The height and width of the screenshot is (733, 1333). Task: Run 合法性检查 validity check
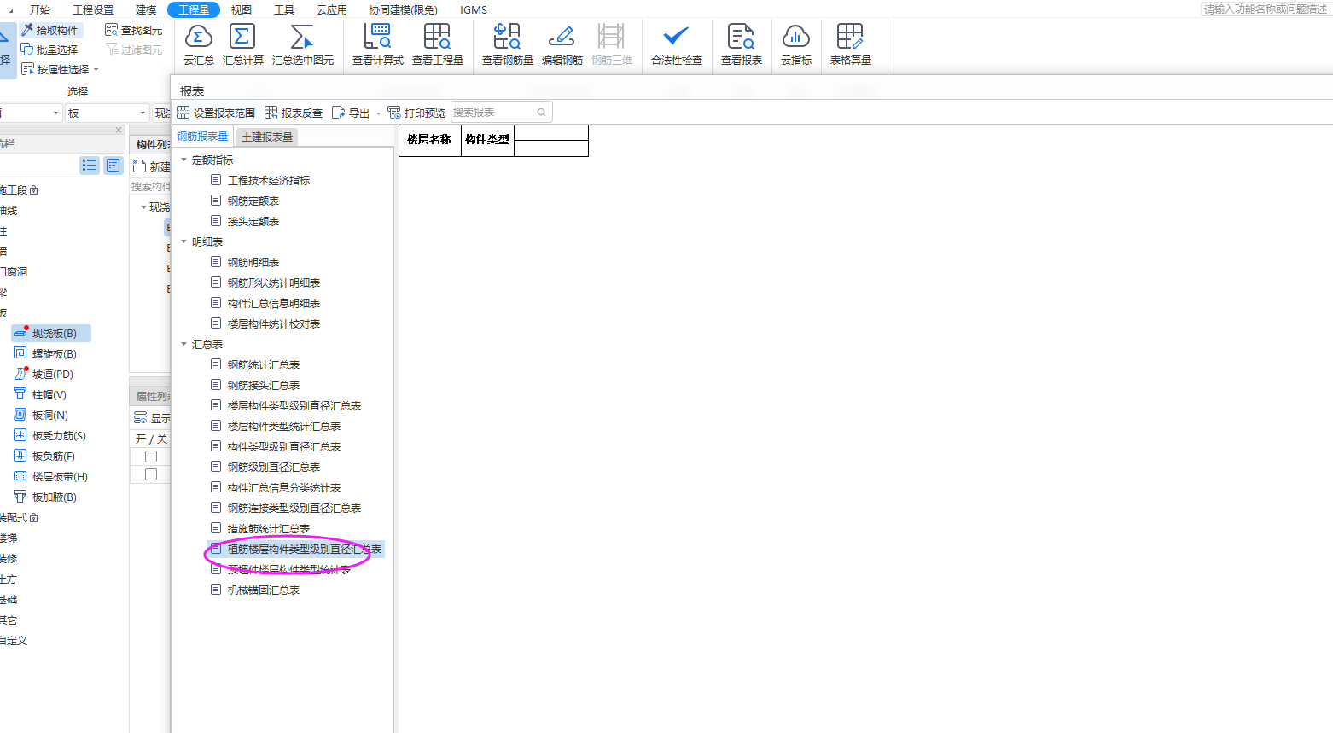(x=677, y=45)
